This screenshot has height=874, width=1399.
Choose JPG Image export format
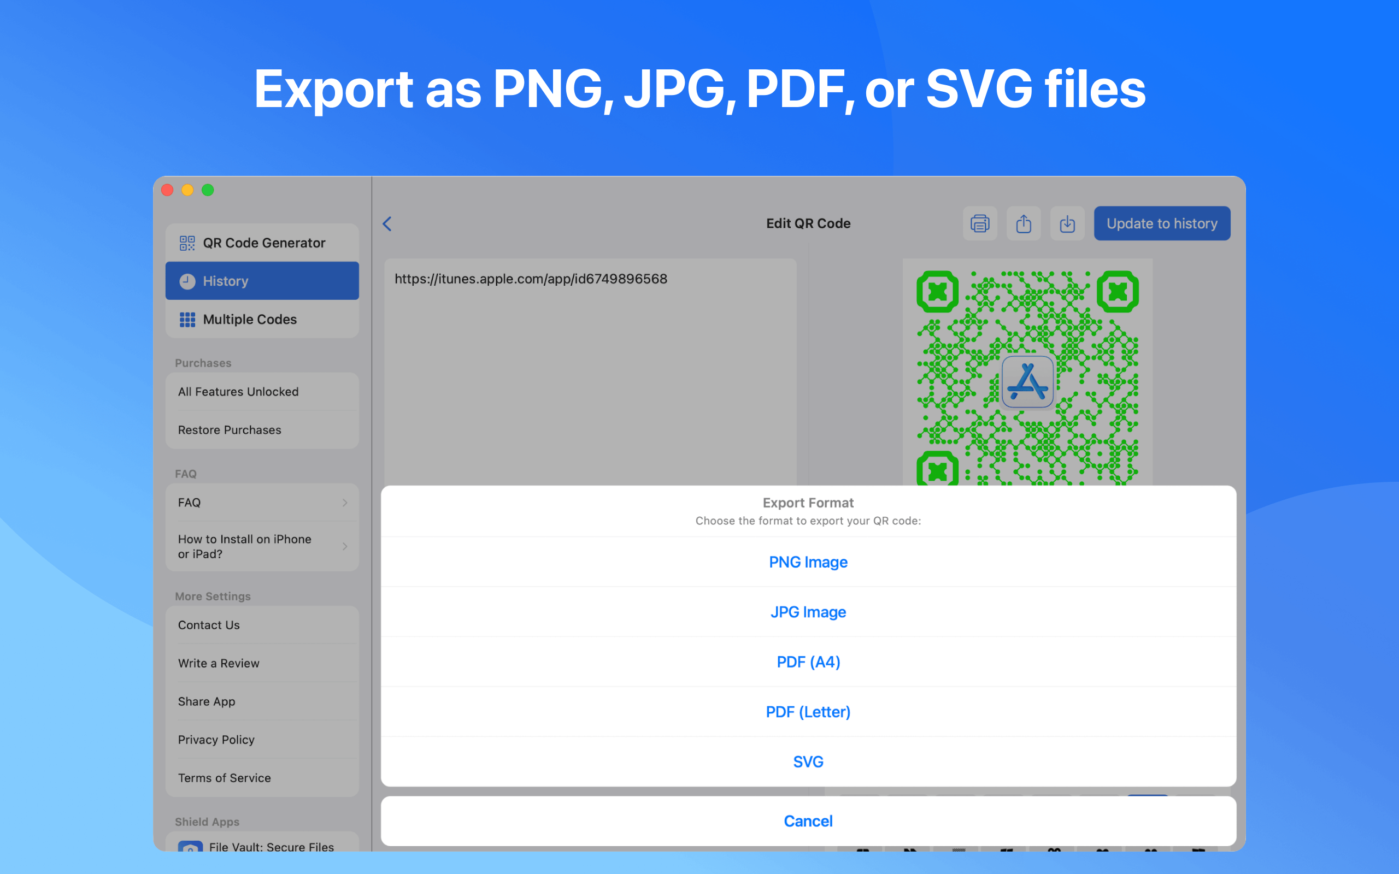tap(808, 612)
